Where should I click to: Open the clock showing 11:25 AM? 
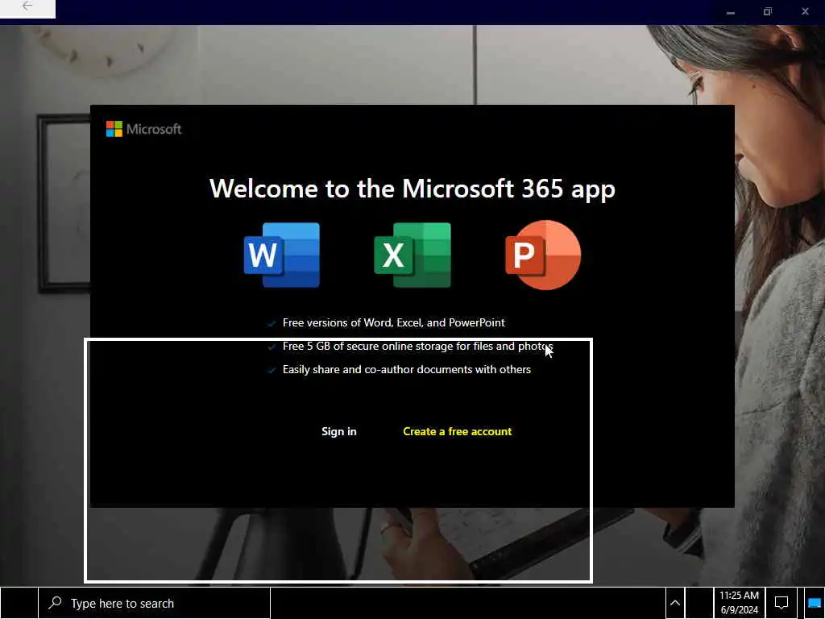[740, 603]
